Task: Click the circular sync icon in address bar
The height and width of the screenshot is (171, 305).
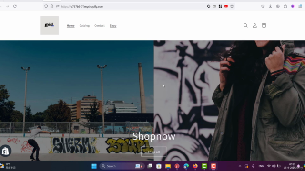Action: pyautogui.click(x=209, y=6)
